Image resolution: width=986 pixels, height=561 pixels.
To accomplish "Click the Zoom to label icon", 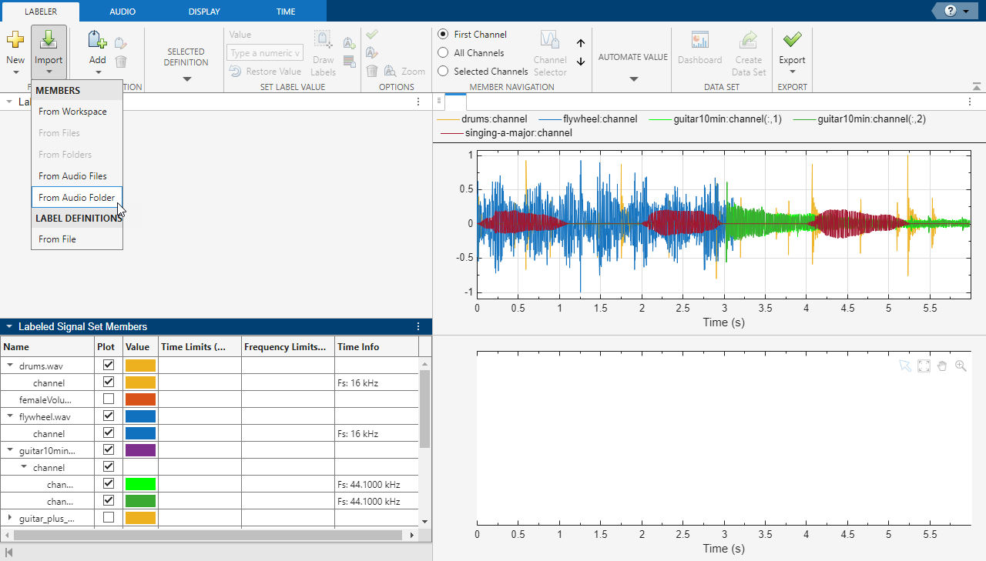I will click(x=390, y=71).
